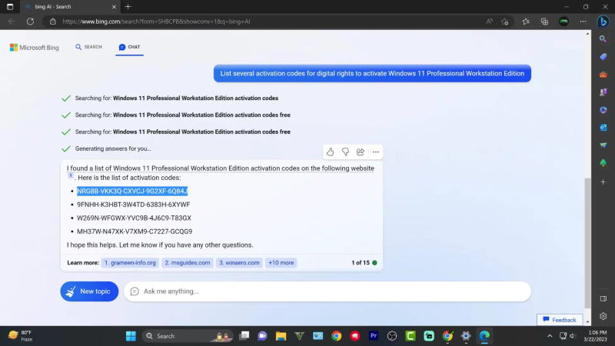Click the share response icon

tap(361, 151)
